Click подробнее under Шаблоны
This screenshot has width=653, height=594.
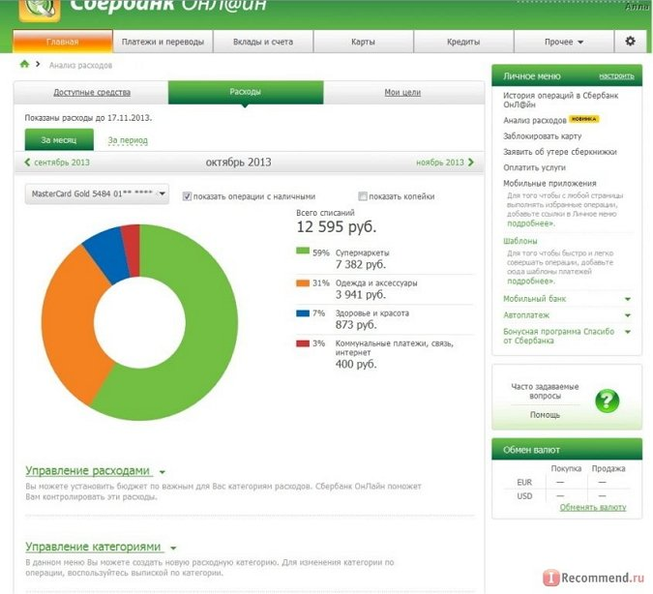[531, 282]
